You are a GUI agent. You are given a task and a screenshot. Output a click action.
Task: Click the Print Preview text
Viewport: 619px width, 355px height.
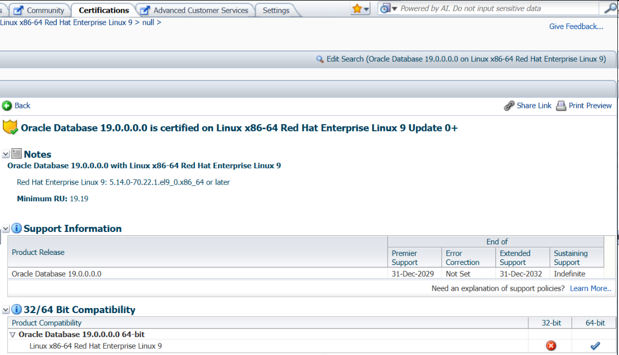point(590,106)
